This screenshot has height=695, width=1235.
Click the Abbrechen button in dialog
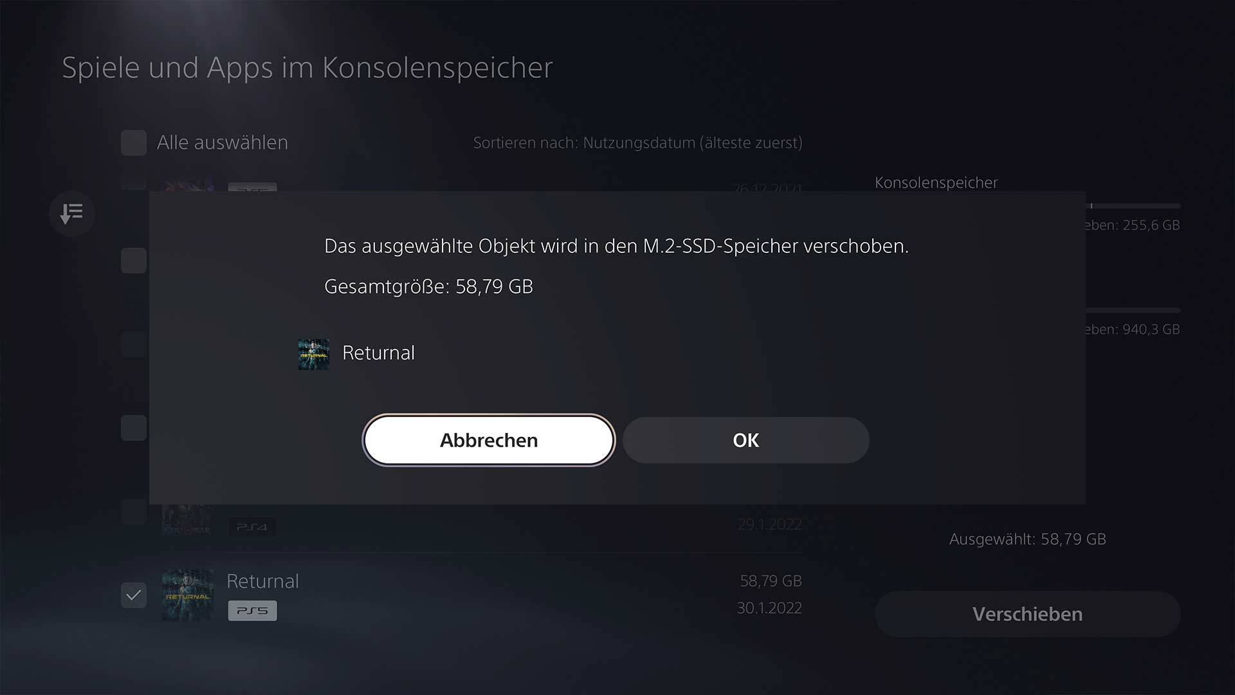(489, 440)
